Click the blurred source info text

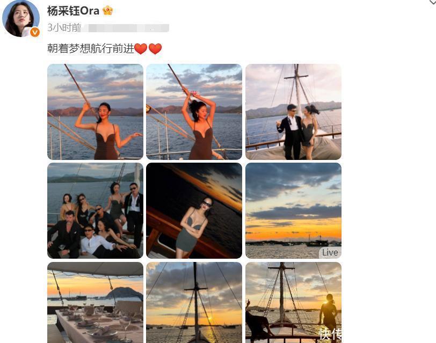(x=125, y=28)
